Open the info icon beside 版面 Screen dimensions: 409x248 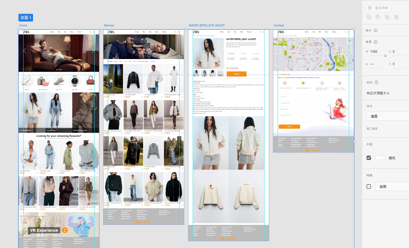[376, 82]
